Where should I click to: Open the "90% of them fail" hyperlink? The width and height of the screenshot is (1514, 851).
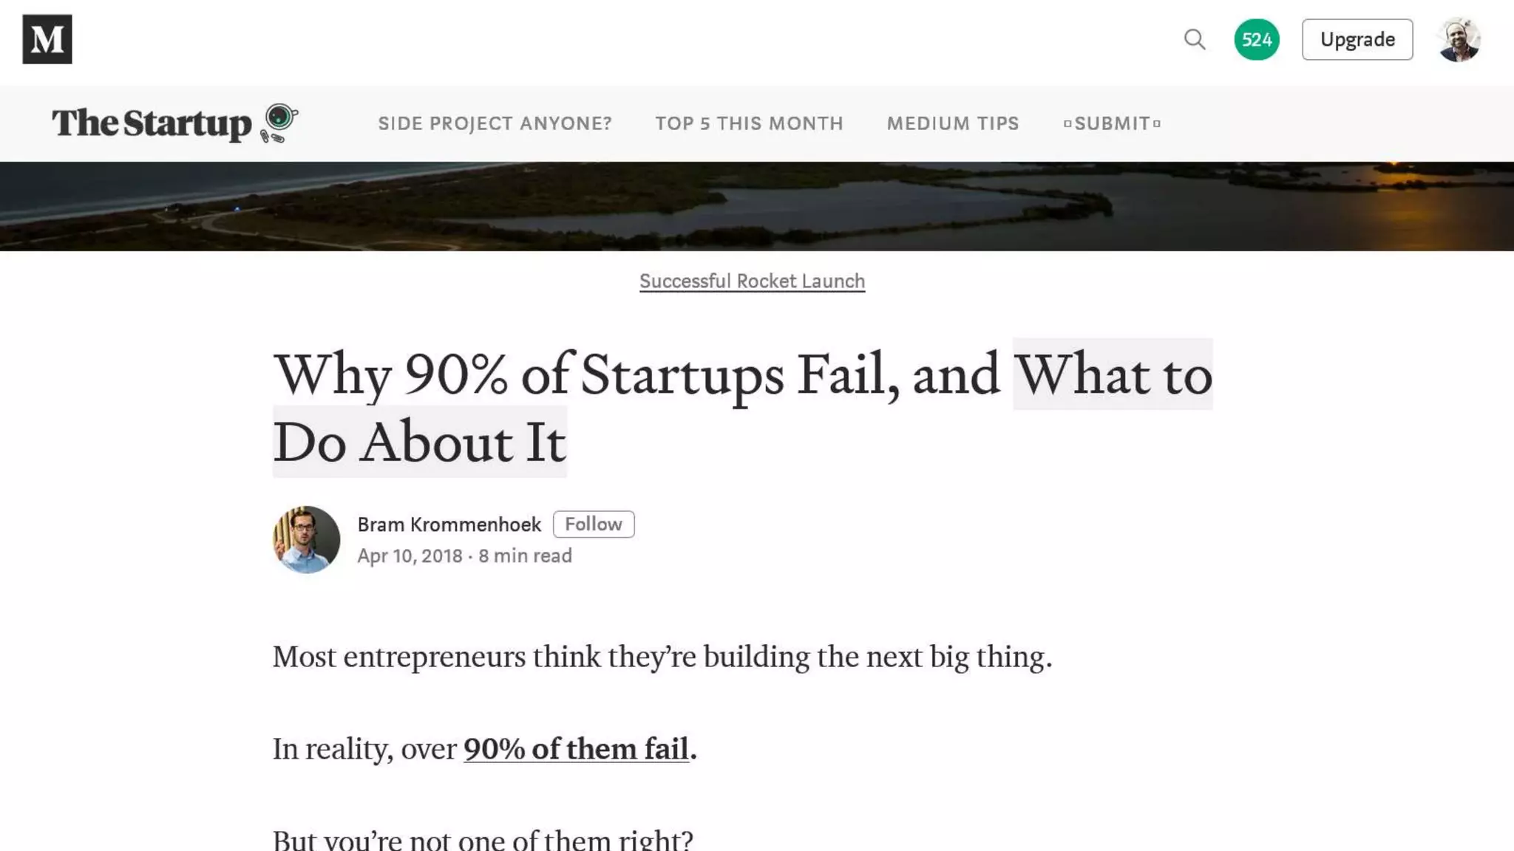tap(576, 749)
